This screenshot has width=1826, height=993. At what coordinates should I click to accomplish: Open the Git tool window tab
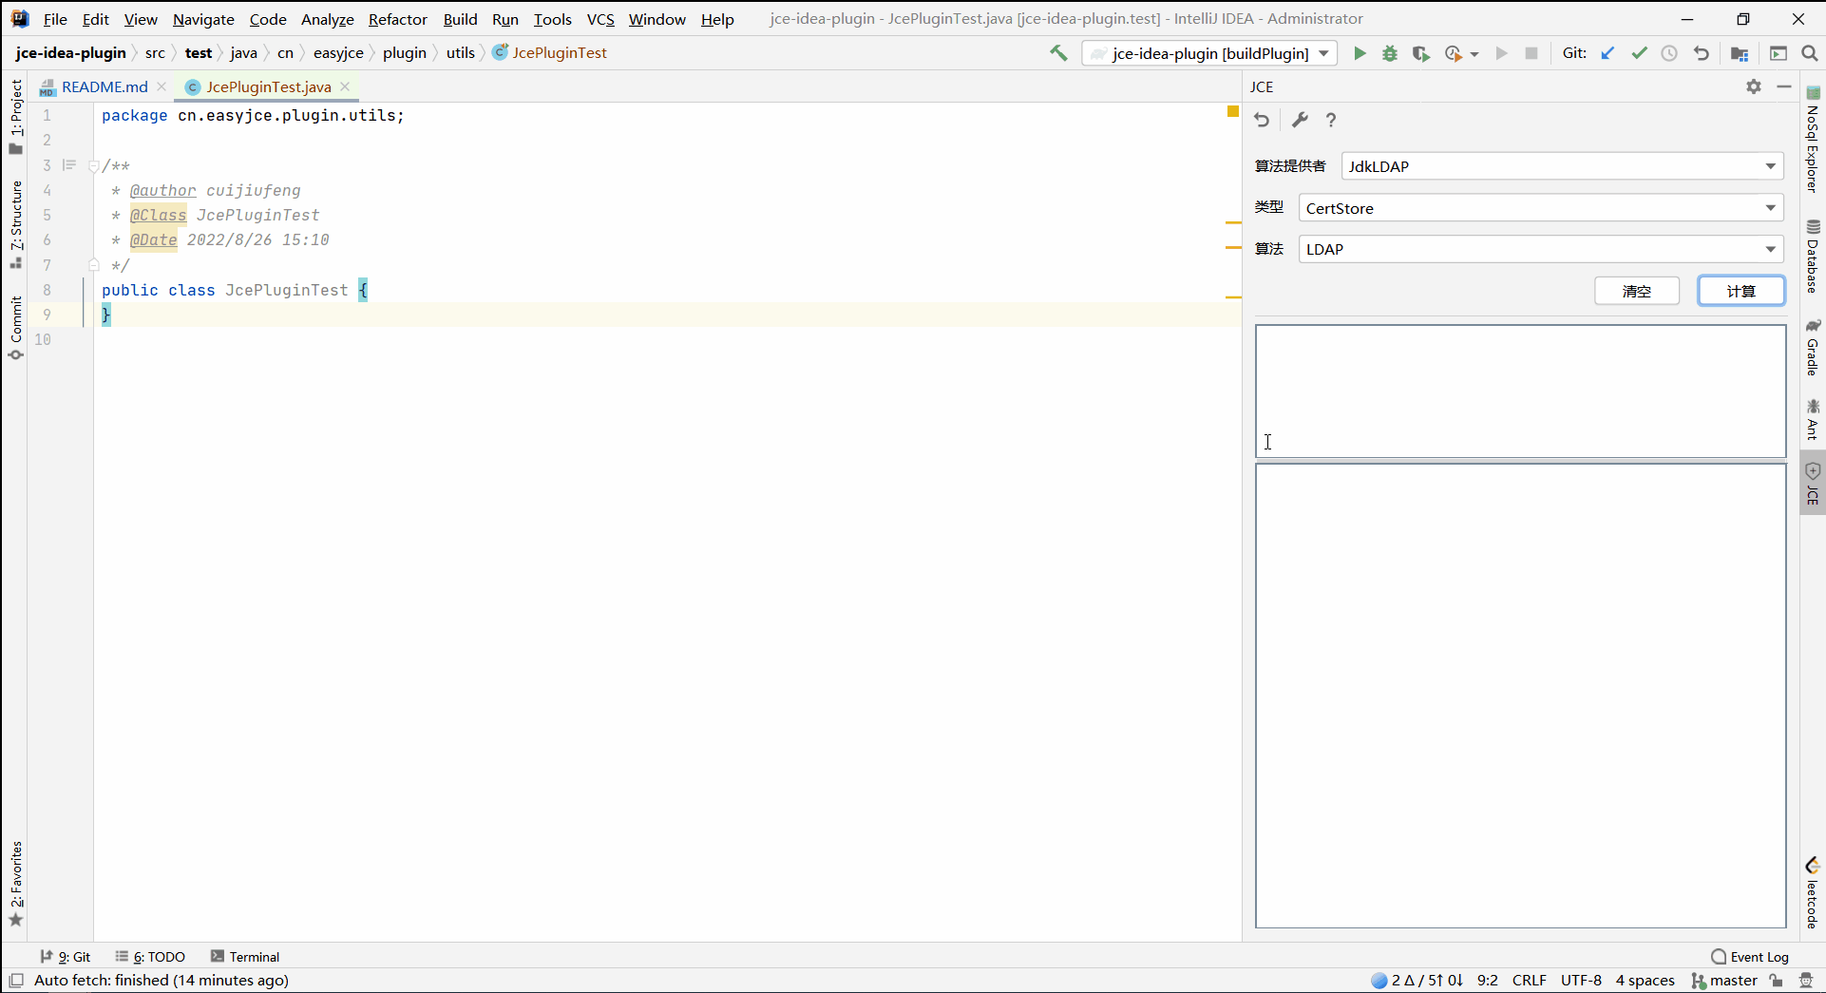(x=66, y=957)
